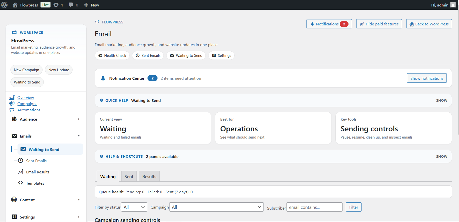
Task: Open Health Check from the top pills
Action: (112, 56)
